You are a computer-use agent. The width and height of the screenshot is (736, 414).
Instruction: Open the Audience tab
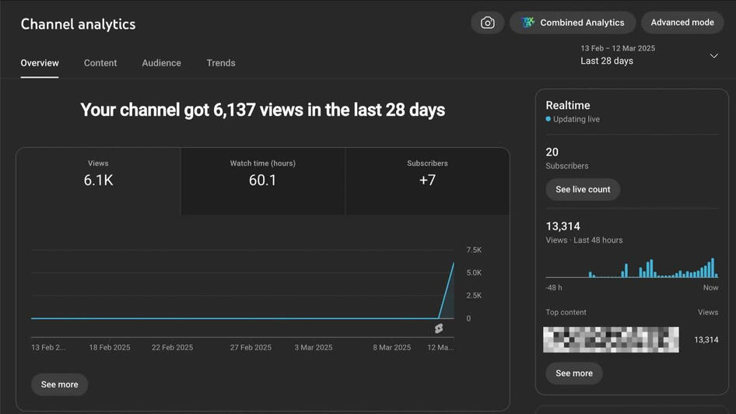tap(161, 63)
